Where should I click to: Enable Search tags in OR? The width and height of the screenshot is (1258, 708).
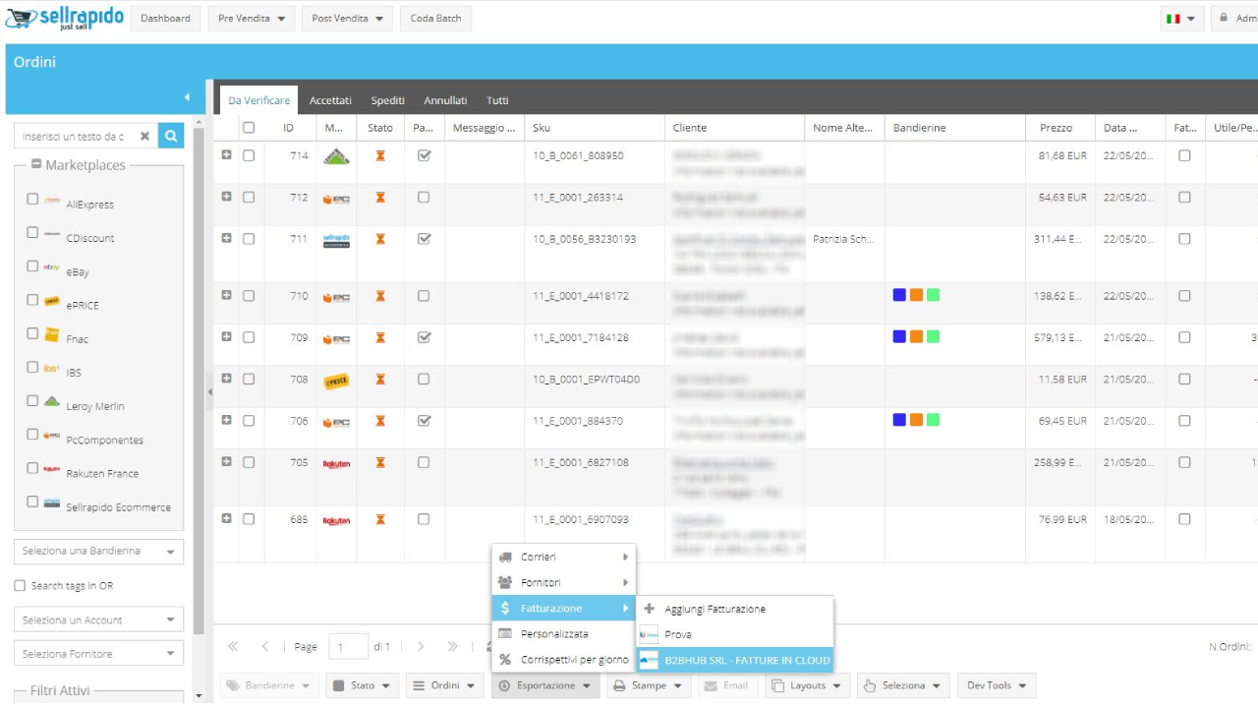[x=20, y=586]
